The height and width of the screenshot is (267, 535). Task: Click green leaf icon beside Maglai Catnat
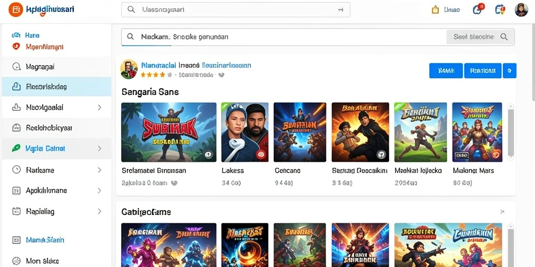pos(16,149)
